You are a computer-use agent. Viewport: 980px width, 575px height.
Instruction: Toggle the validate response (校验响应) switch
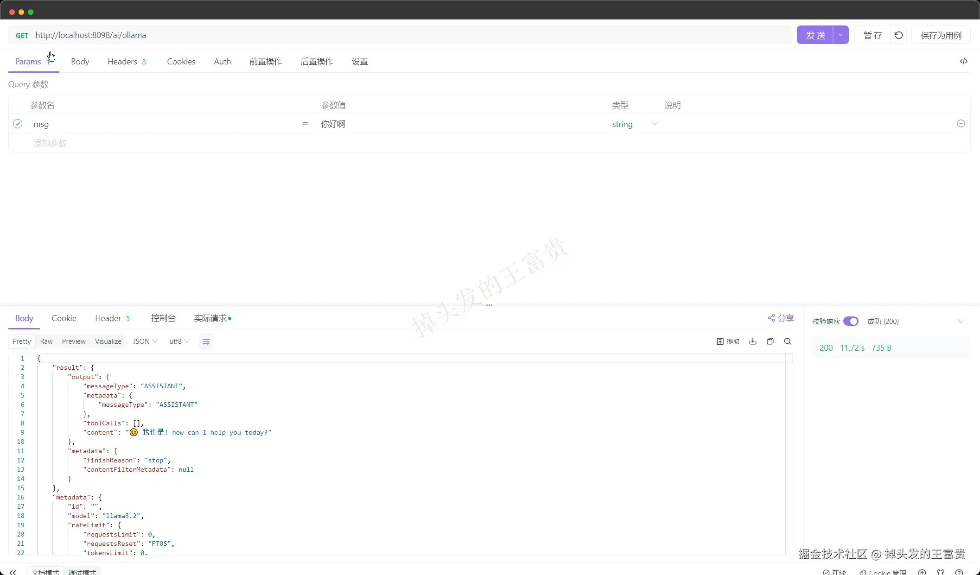[x=851, y=321]
